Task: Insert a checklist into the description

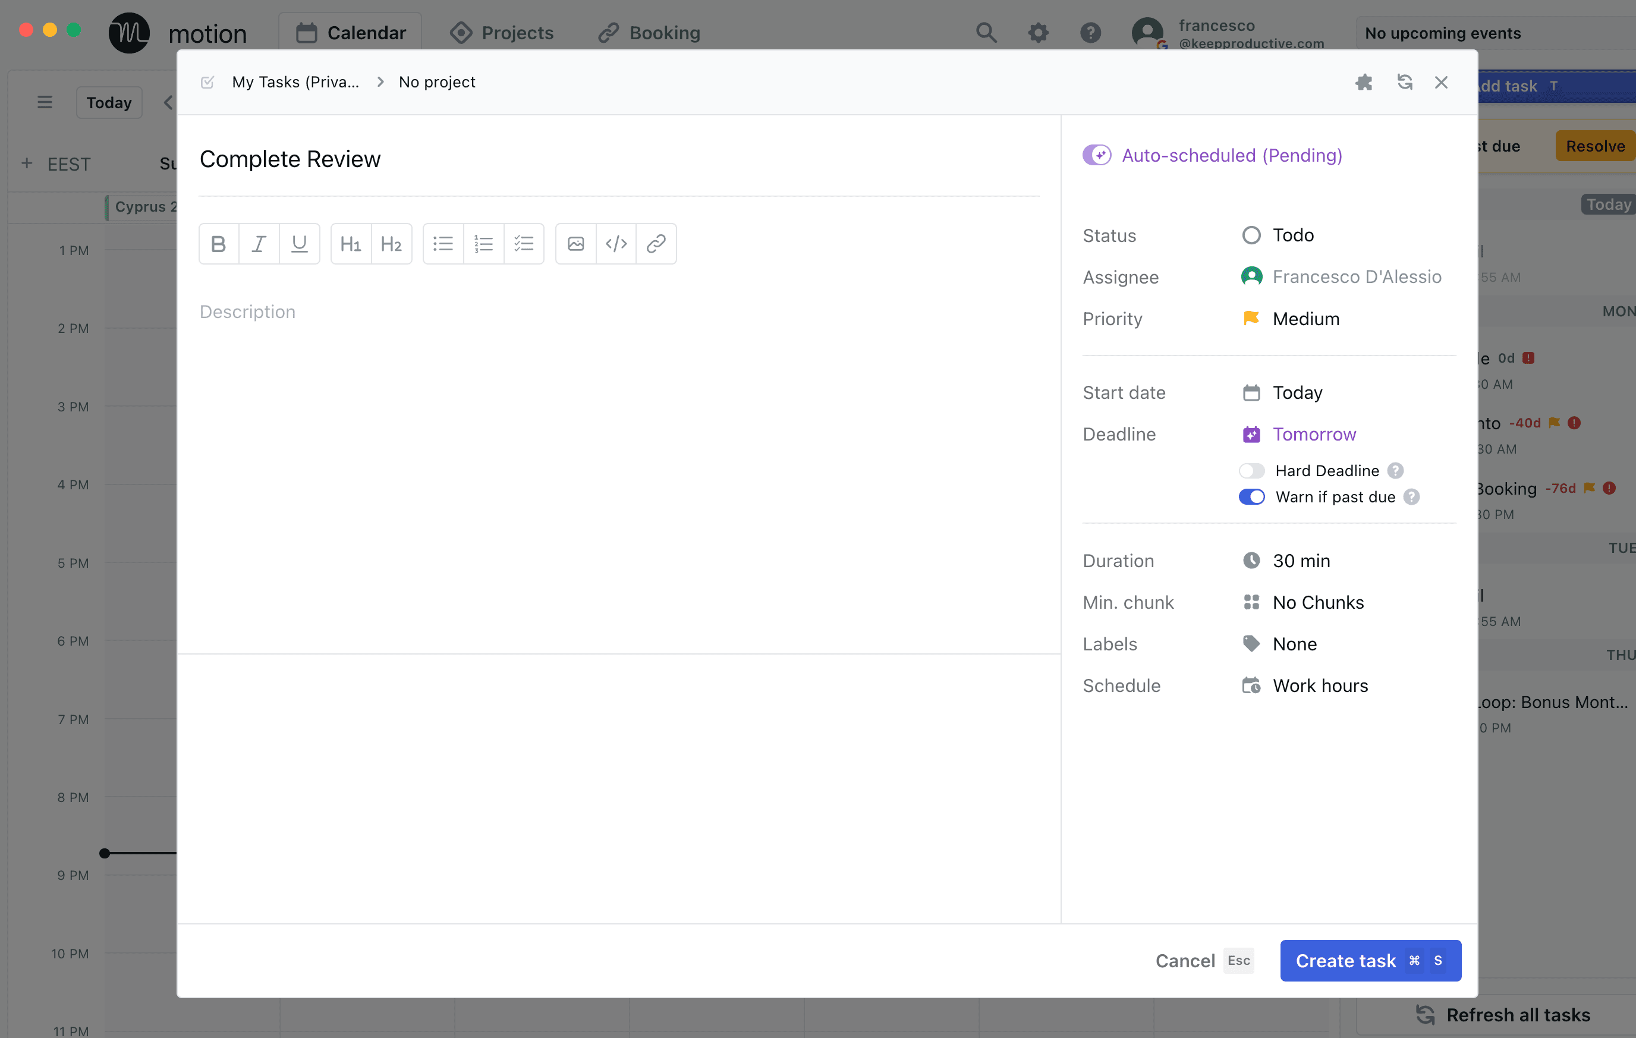Action: click(x=524, y=243)
